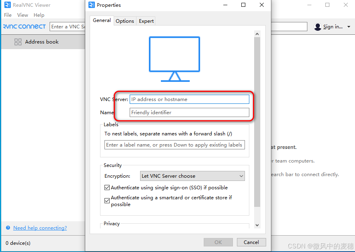This screenshot has height=252, width=355.
Task: Click the Privacy group heading
Action: [x=112, y=224]
